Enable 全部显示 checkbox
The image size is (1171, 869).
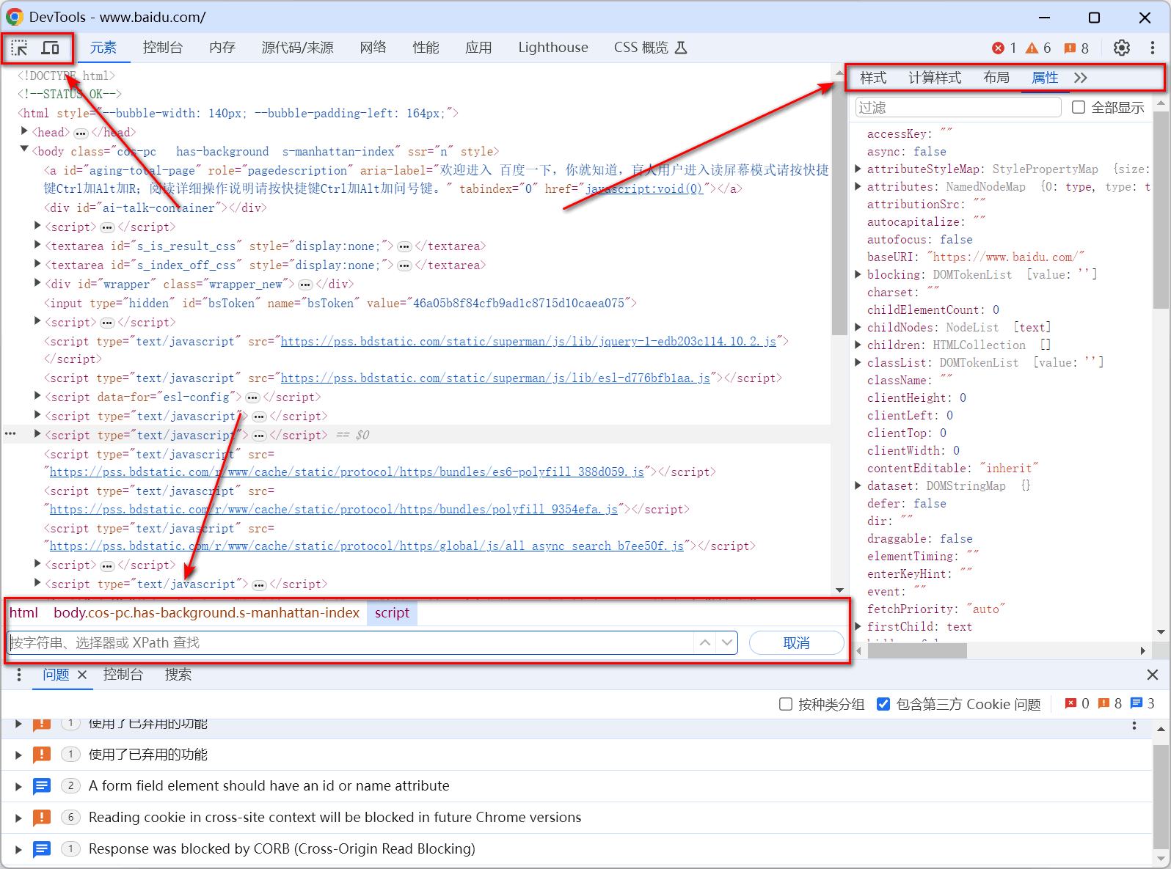point(1079,107)
